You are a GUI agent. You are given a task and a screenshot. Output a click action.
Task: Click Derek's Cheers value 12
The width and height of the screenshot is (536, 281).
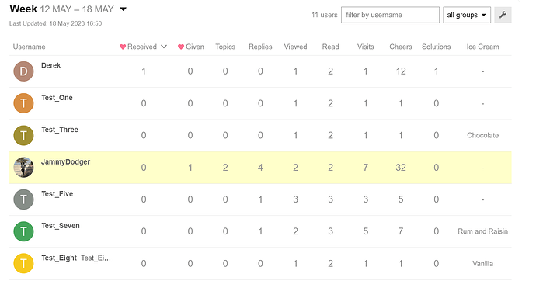[401, 71]
